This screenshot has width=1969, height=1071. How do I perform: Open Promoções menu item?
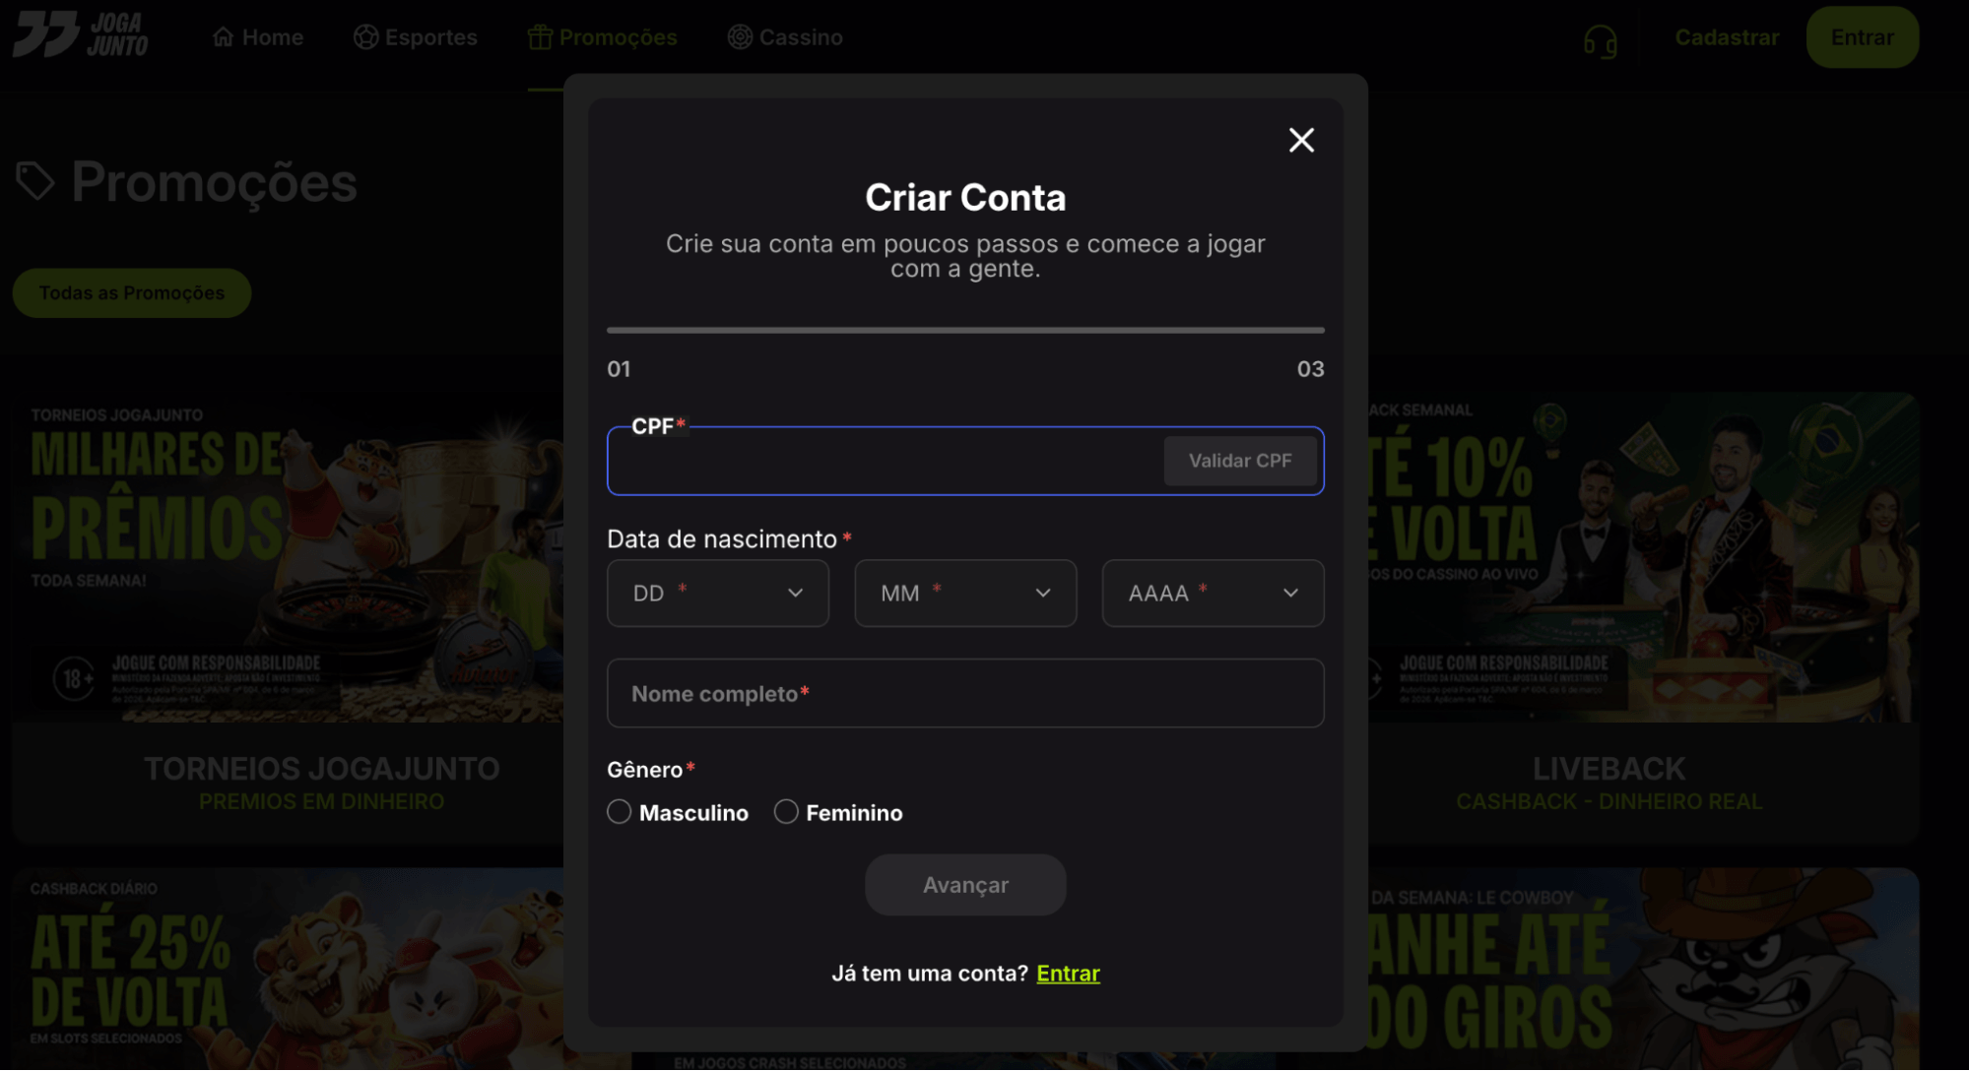[603, 37]
